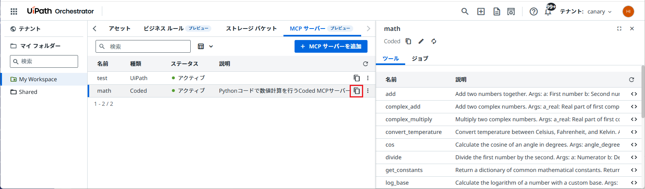Expand the math detail panel to full screen
645x189 pixels.
[x=619, y=29]
